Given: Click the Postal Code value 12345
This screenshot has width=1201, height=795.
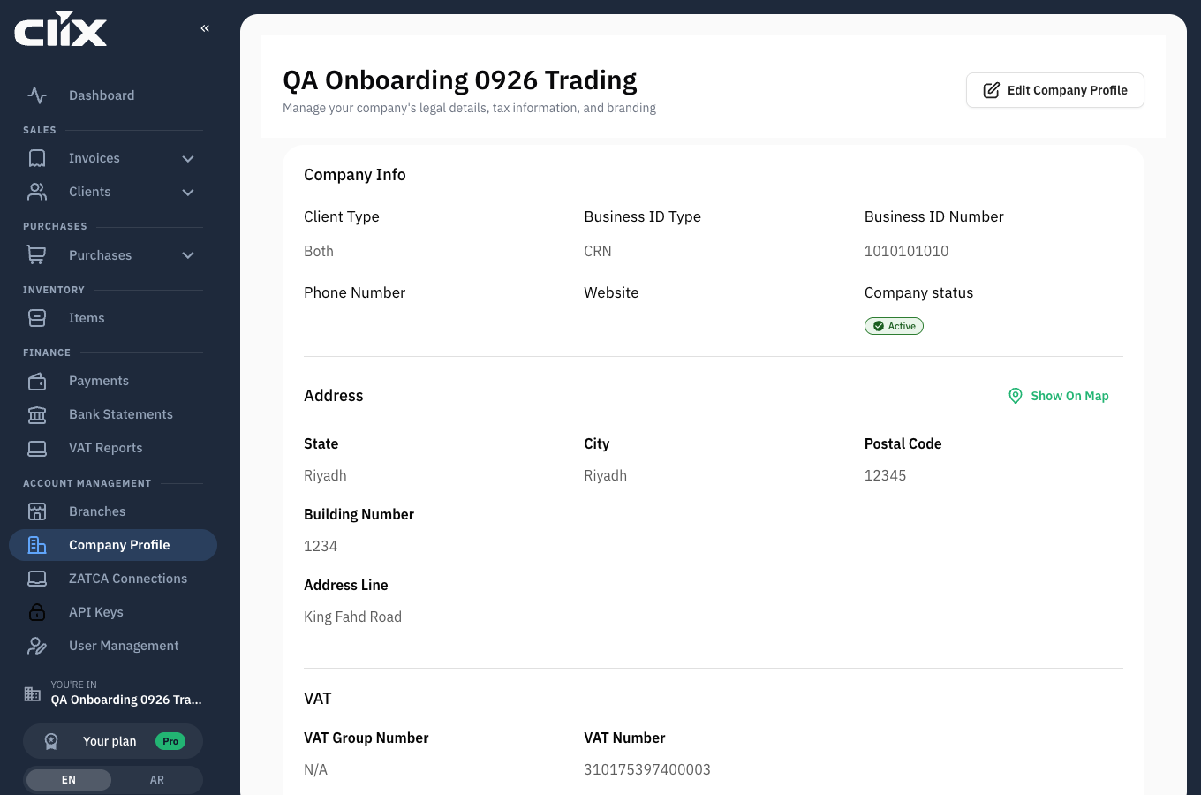Looking at the screenshot, I should (885, 475).
